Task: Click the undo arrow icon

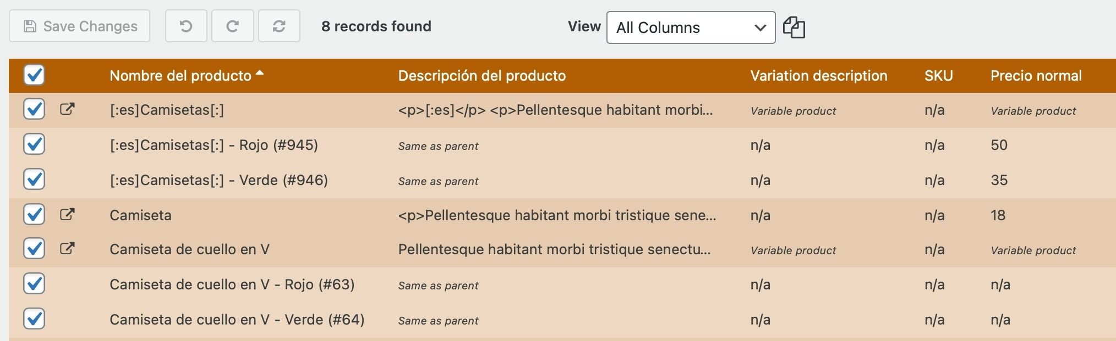Action: [186, 26]
